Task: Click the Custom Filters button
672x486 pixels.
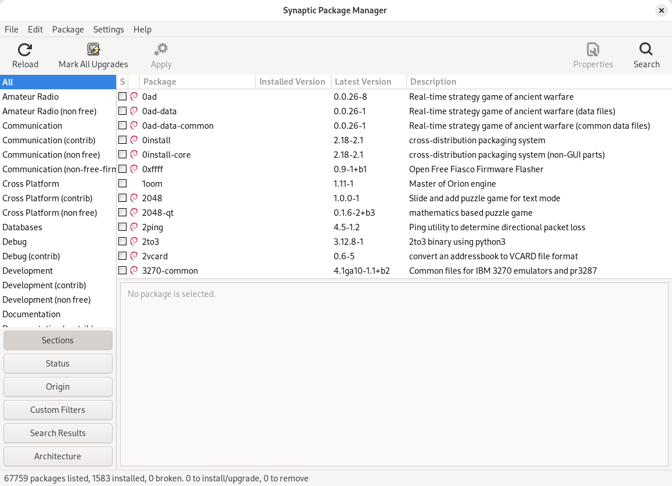Action: click(x=58, y=410)
